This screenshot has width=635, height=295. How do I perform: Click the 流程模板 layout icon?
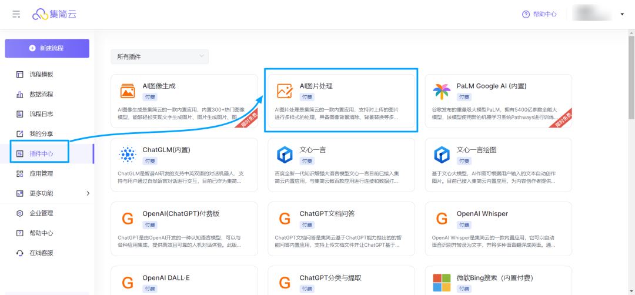[20, 75]
